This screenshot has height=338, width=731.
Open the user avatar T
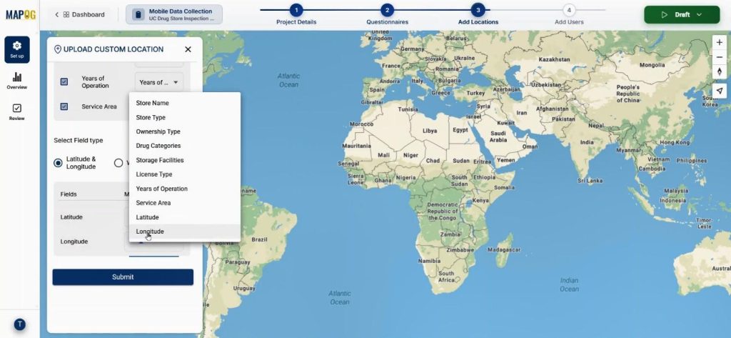[x=19, y=324]
